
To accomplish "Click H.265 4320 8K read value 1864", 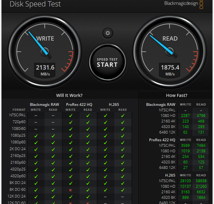I will (x=201, y=197).
